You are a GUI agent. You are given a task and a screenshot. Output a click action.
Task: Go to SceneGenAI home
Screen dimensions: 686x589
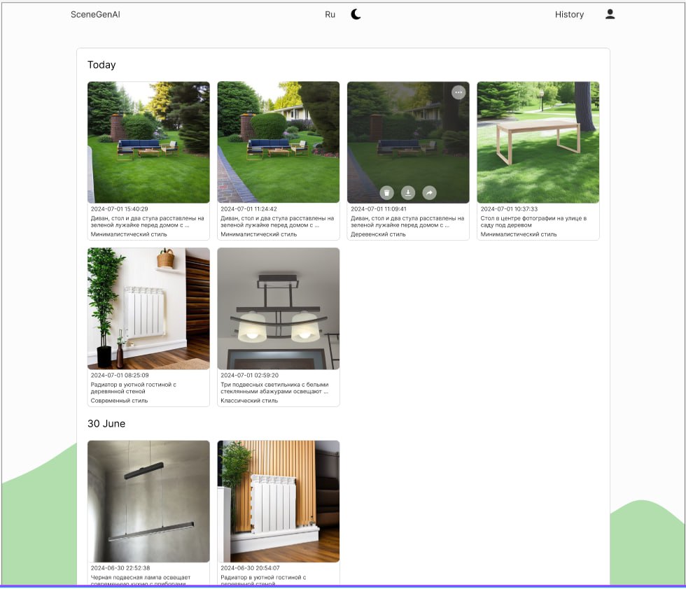pyautogui.click(x=95, y=15)
